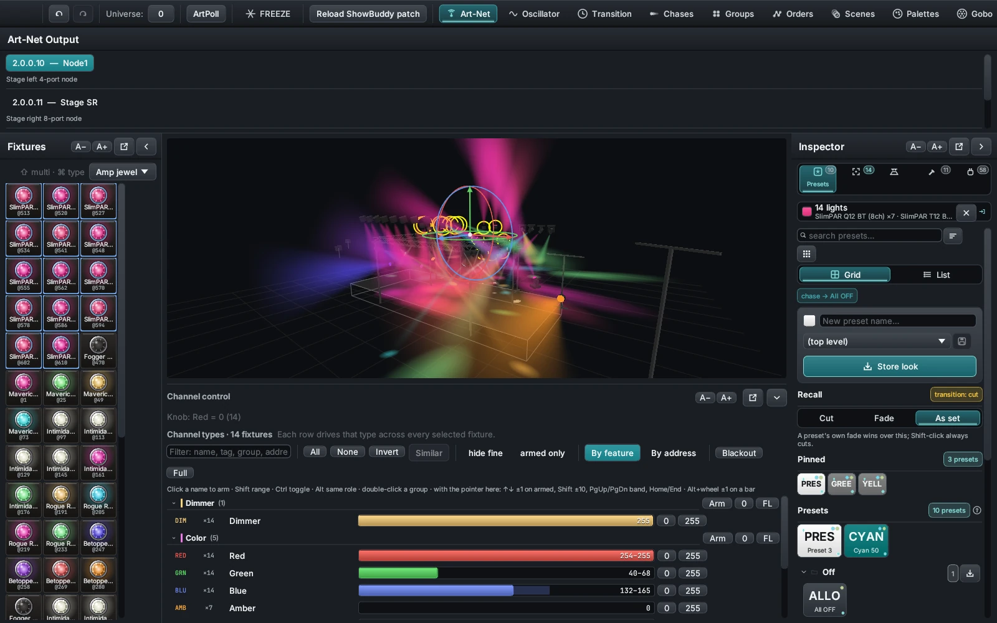The image size is (997, 623).
Task: Click Reload ShowBuddy patch button
Action: (x=368, y=14)
